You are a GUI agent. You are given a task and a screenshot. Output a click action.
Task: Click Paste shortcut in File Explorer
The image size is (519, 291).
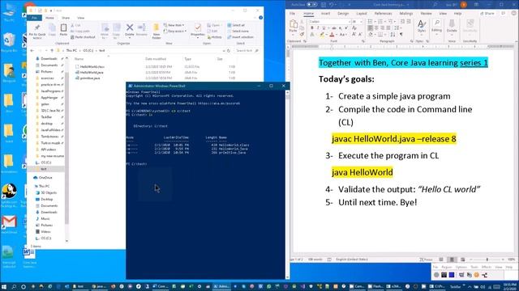(x=83, y=37)
